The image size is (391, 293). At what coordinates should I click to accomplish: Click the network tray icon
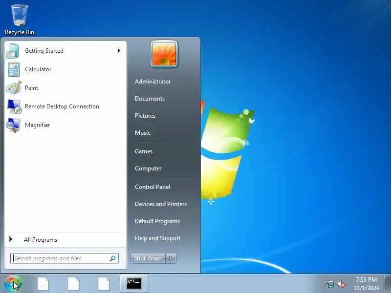(330, 284)
